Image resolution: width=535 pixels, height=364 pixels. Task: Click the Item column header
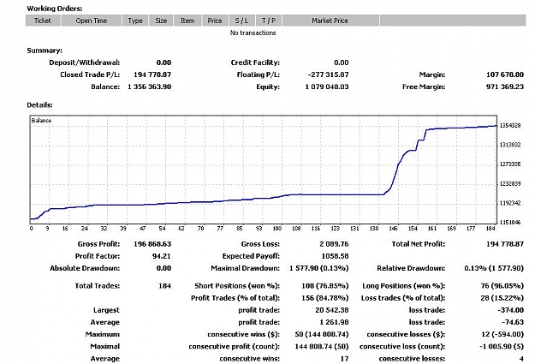coord(187,21)
